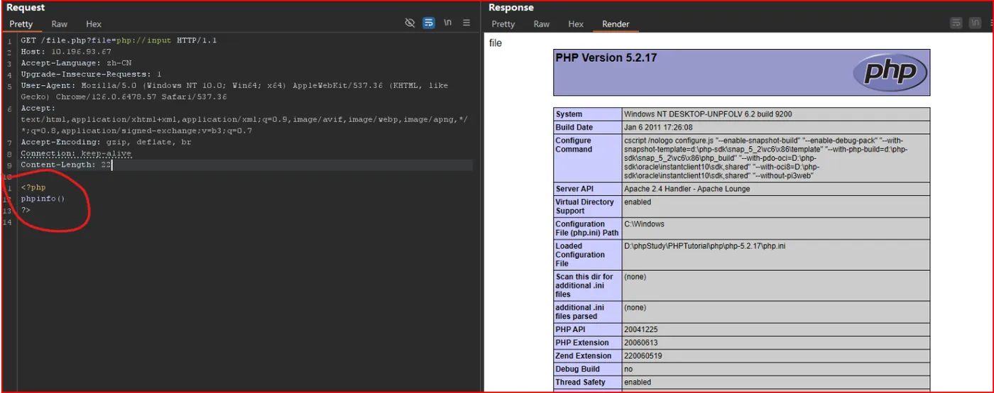Click the Windows NT DESKTOP-UNPFOLV system value

(x=708, y=114)
